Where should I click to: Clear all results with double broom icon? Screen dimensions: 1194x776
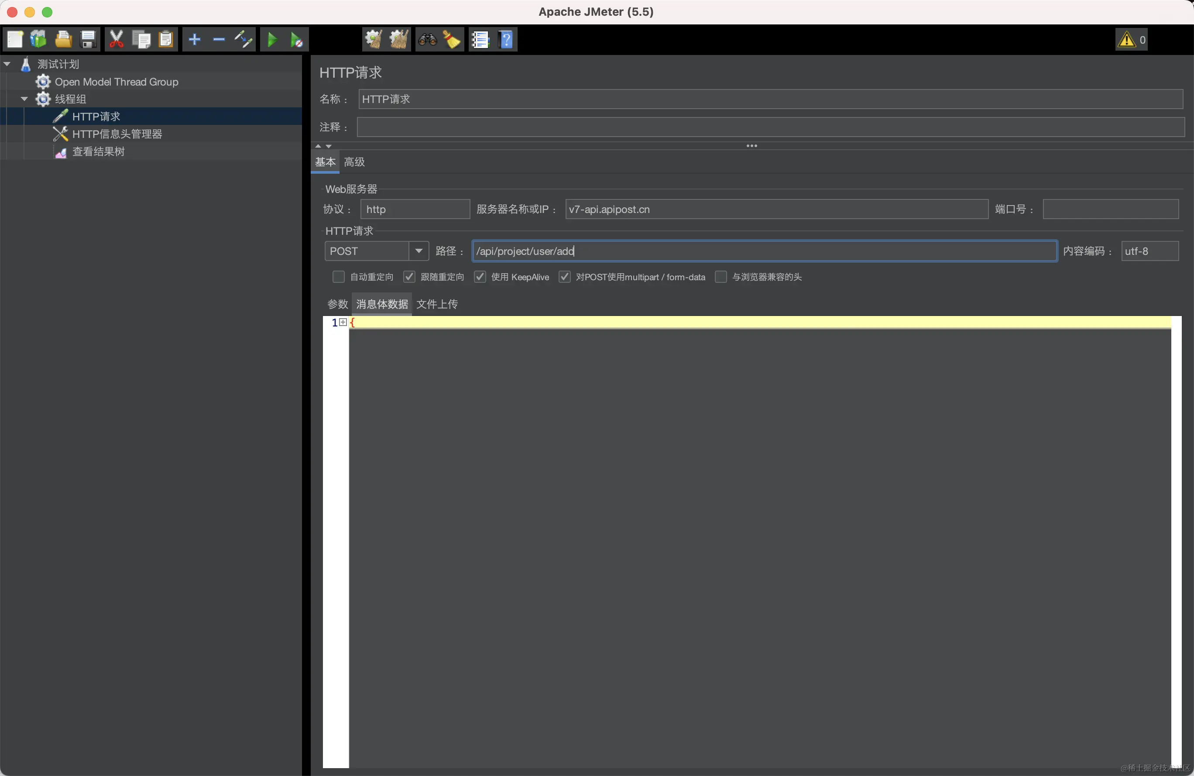[399, 39]
